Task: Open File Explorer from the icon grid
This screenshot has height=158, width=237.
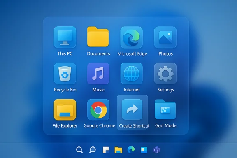Action: (65, 110)
